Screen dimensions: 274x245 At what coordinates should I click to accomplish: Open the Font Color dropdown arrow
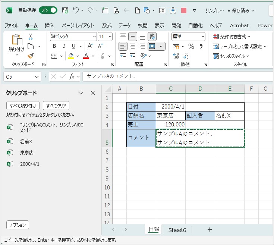click(93, 56)
